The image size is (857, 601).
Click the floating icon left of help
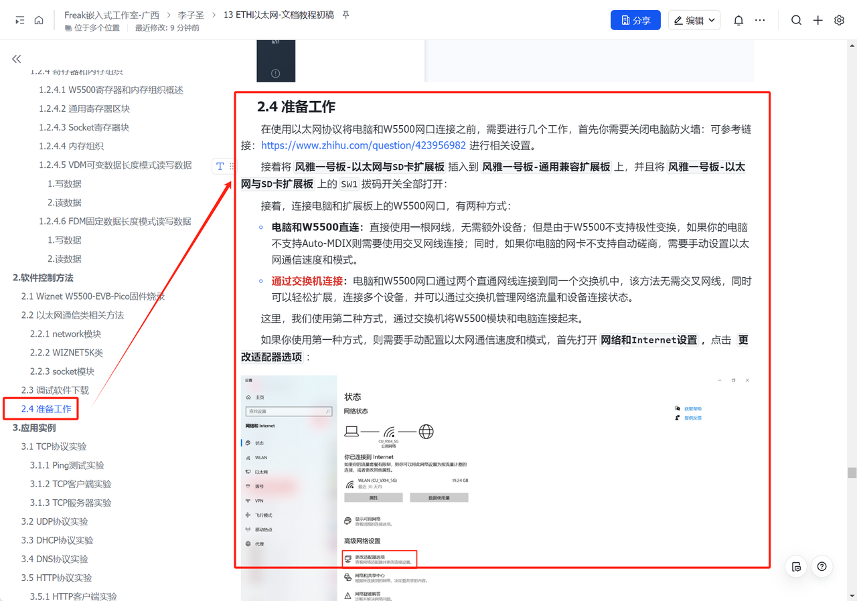[x=796, y=566]
